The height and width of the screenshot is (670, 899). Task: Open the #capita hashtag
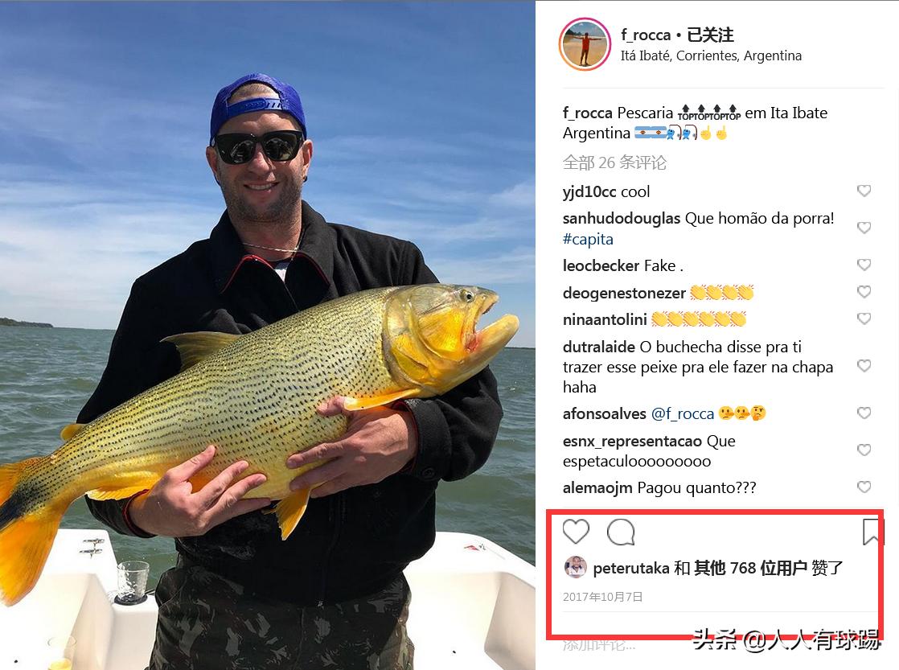tap(589, 239)
